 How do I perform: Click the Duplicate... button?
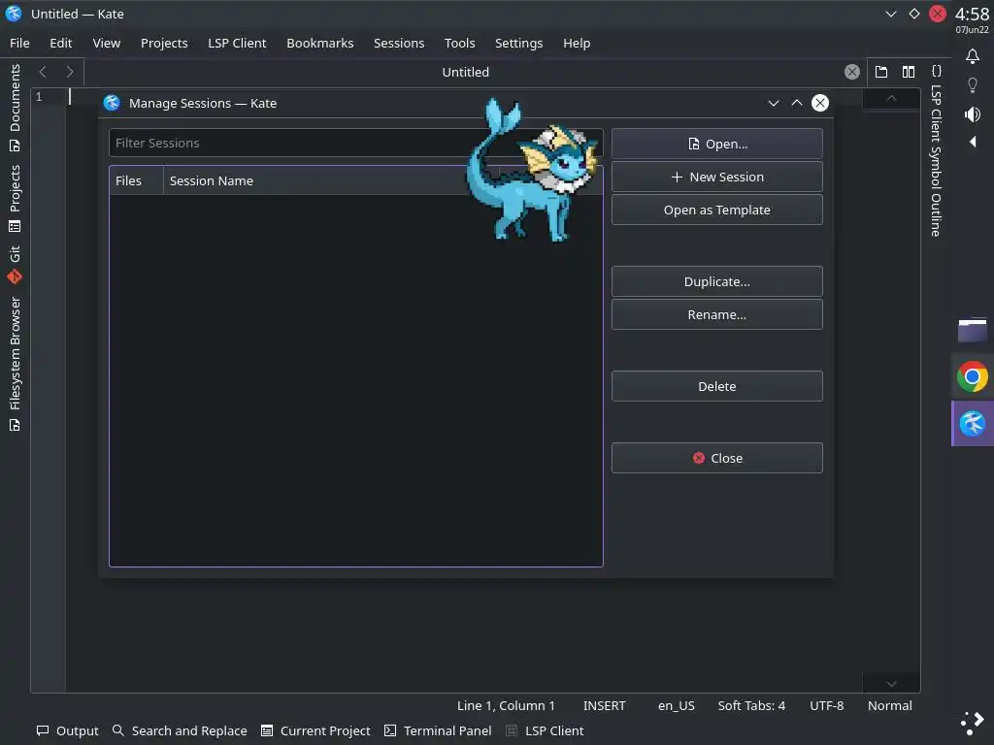717,281
